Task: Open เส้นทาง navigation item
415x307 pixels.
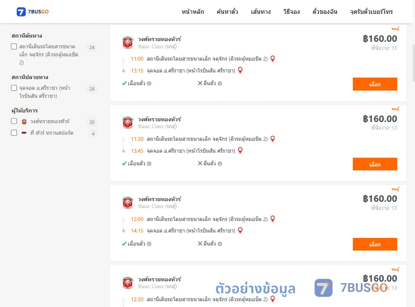Action: click(x=261, y=12)
